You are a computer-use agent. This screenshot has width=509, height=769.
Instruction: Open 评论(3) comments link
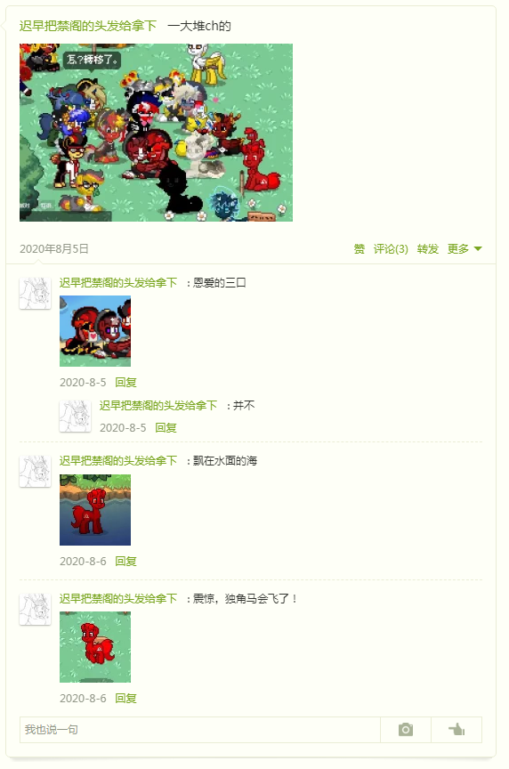[391, 249]
